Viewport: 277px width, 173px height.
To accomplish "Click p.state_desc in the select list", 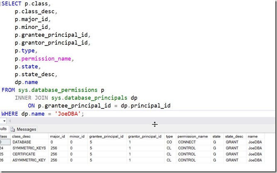I will (x=34, y=74).
